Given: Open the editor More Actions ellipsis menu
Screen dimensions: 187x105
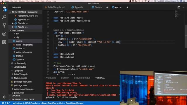Looking at the screenshot, I should [x=184, y=7].
